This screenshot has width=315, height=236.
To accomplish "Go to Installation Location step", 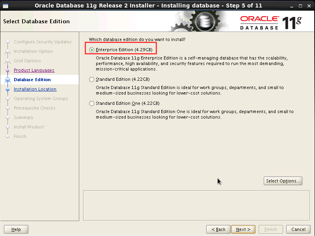I will pyautogui.click(x=35, y=89).
